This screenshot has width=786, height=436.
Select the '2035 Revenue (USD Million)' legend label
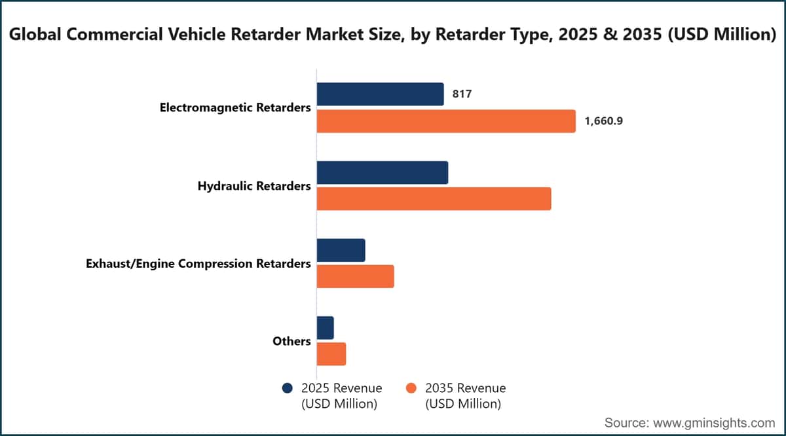click(465, 396)
